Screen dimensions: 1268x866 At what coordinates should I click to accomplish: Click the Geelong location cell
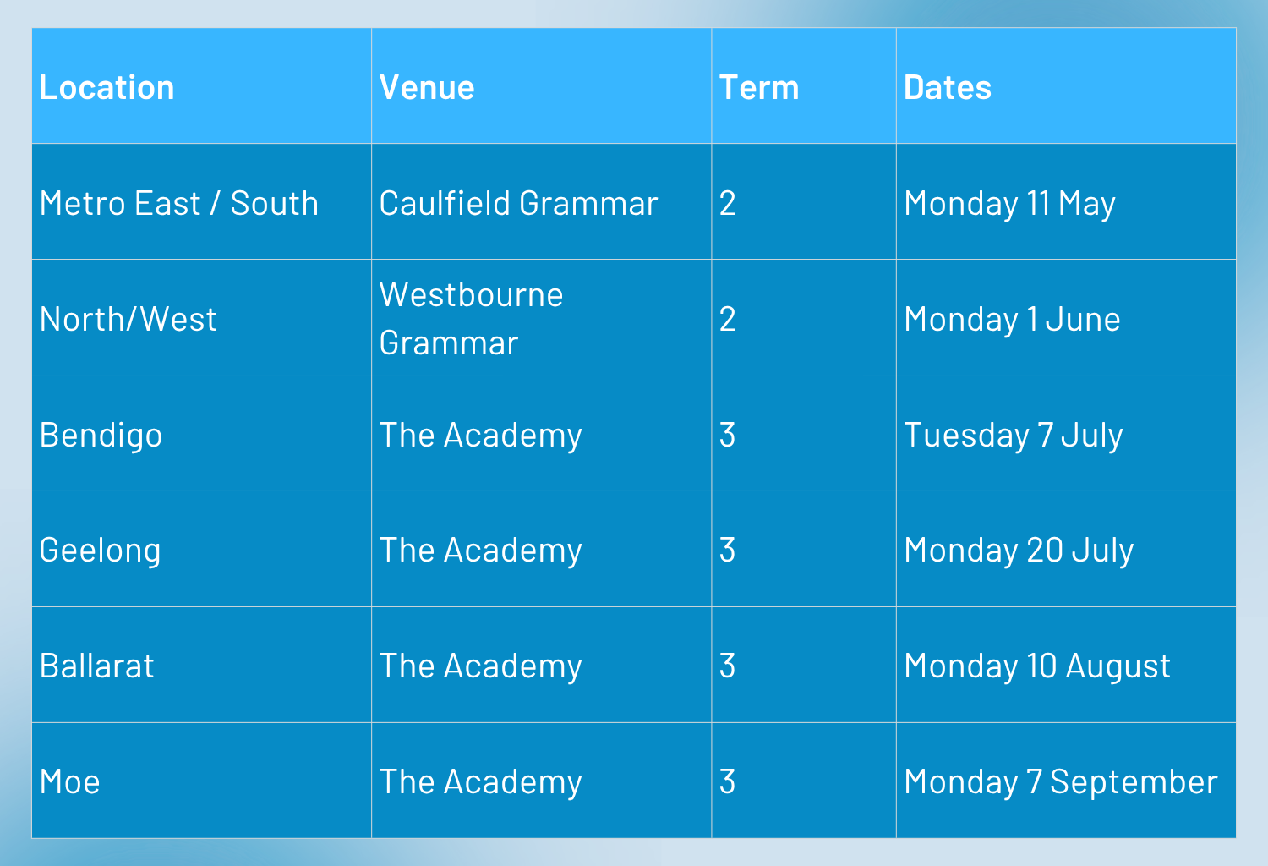101,551
